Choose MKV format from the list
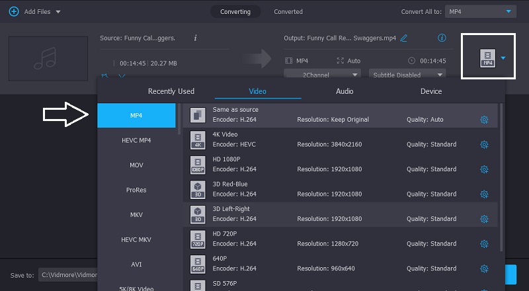 click(x=136, y=215)
